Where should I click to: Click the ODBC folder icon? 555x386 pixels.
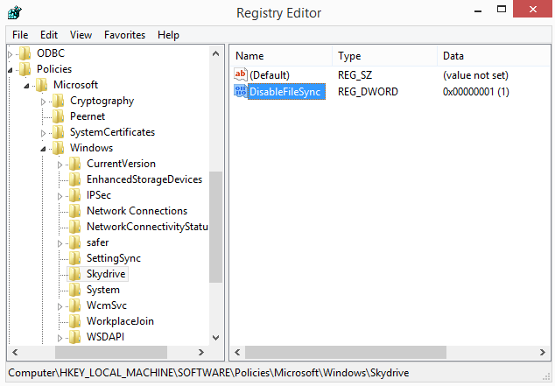[25, 53]
